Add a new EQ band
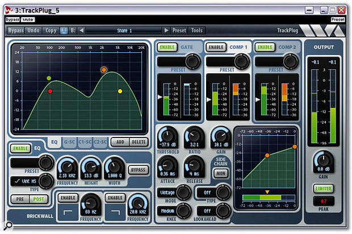 click(x=120, y=142)
